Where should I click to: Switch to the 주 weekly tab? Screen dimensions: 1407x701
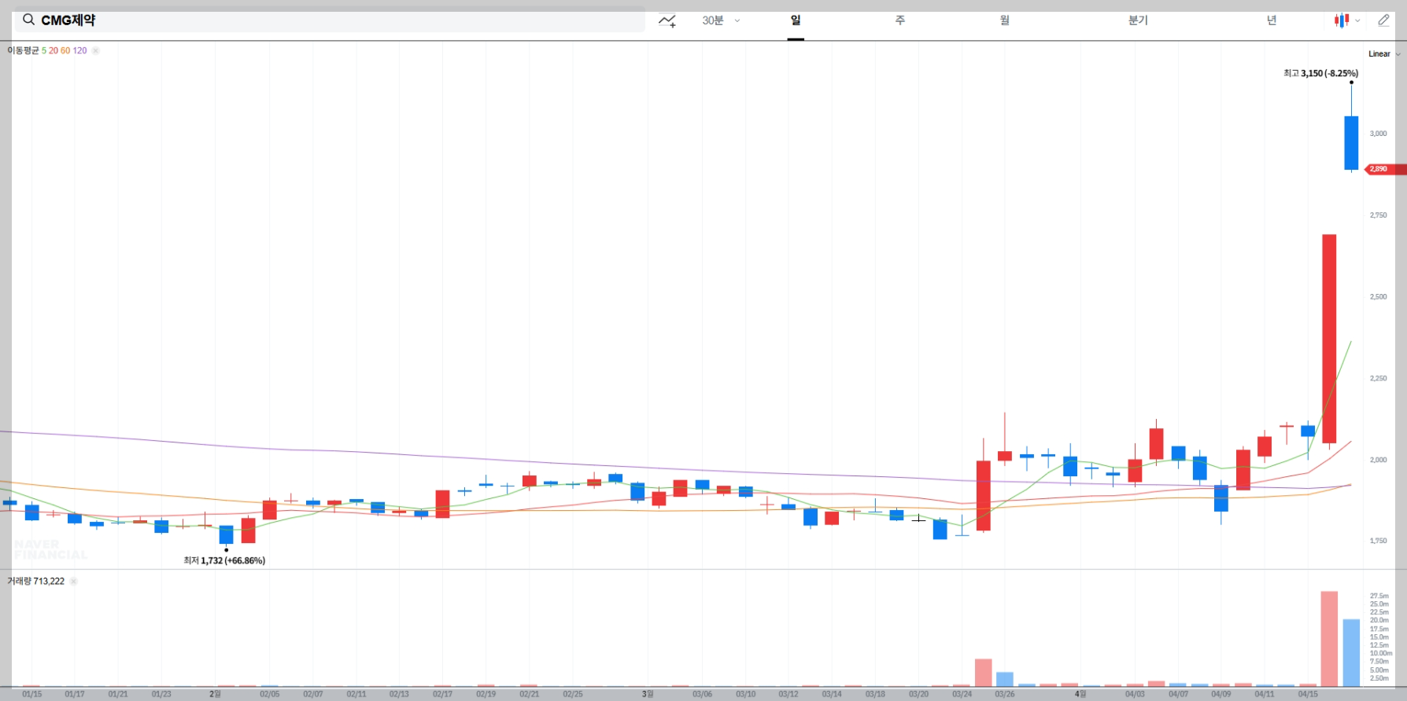click(x=900, y=20)
